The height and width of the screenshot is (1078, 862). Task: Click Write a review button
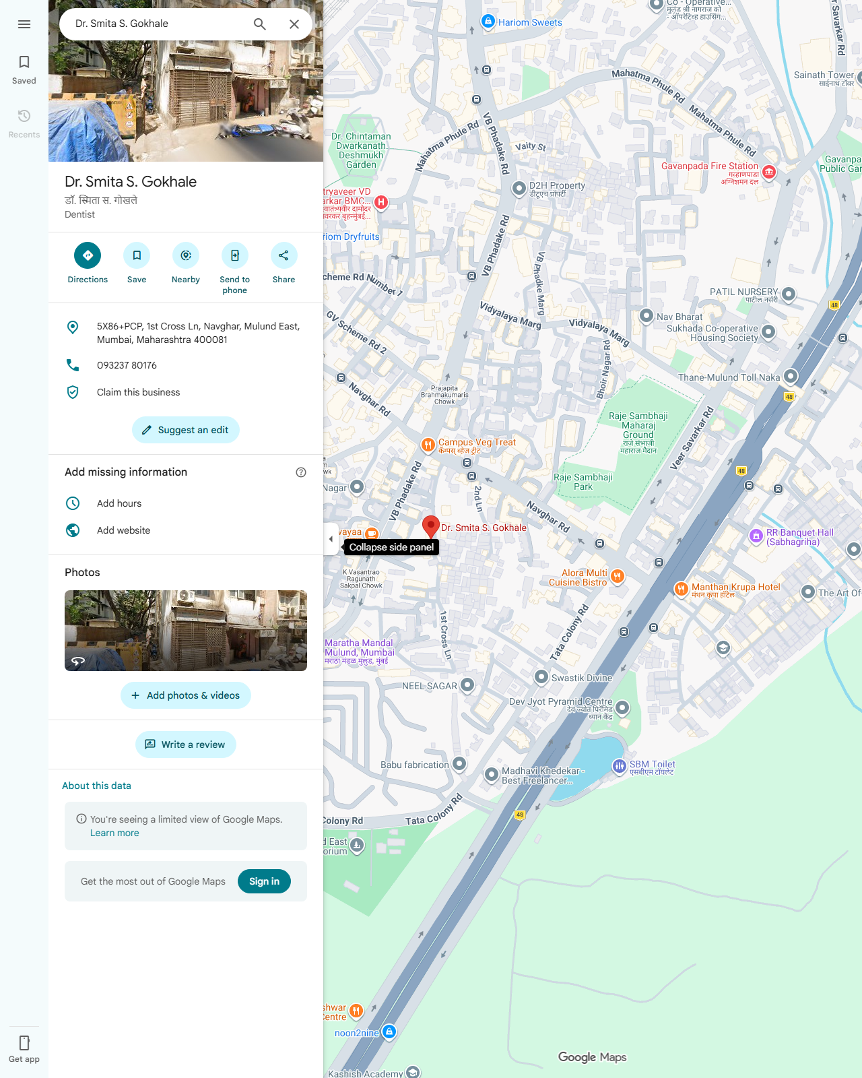coord(186,744)
